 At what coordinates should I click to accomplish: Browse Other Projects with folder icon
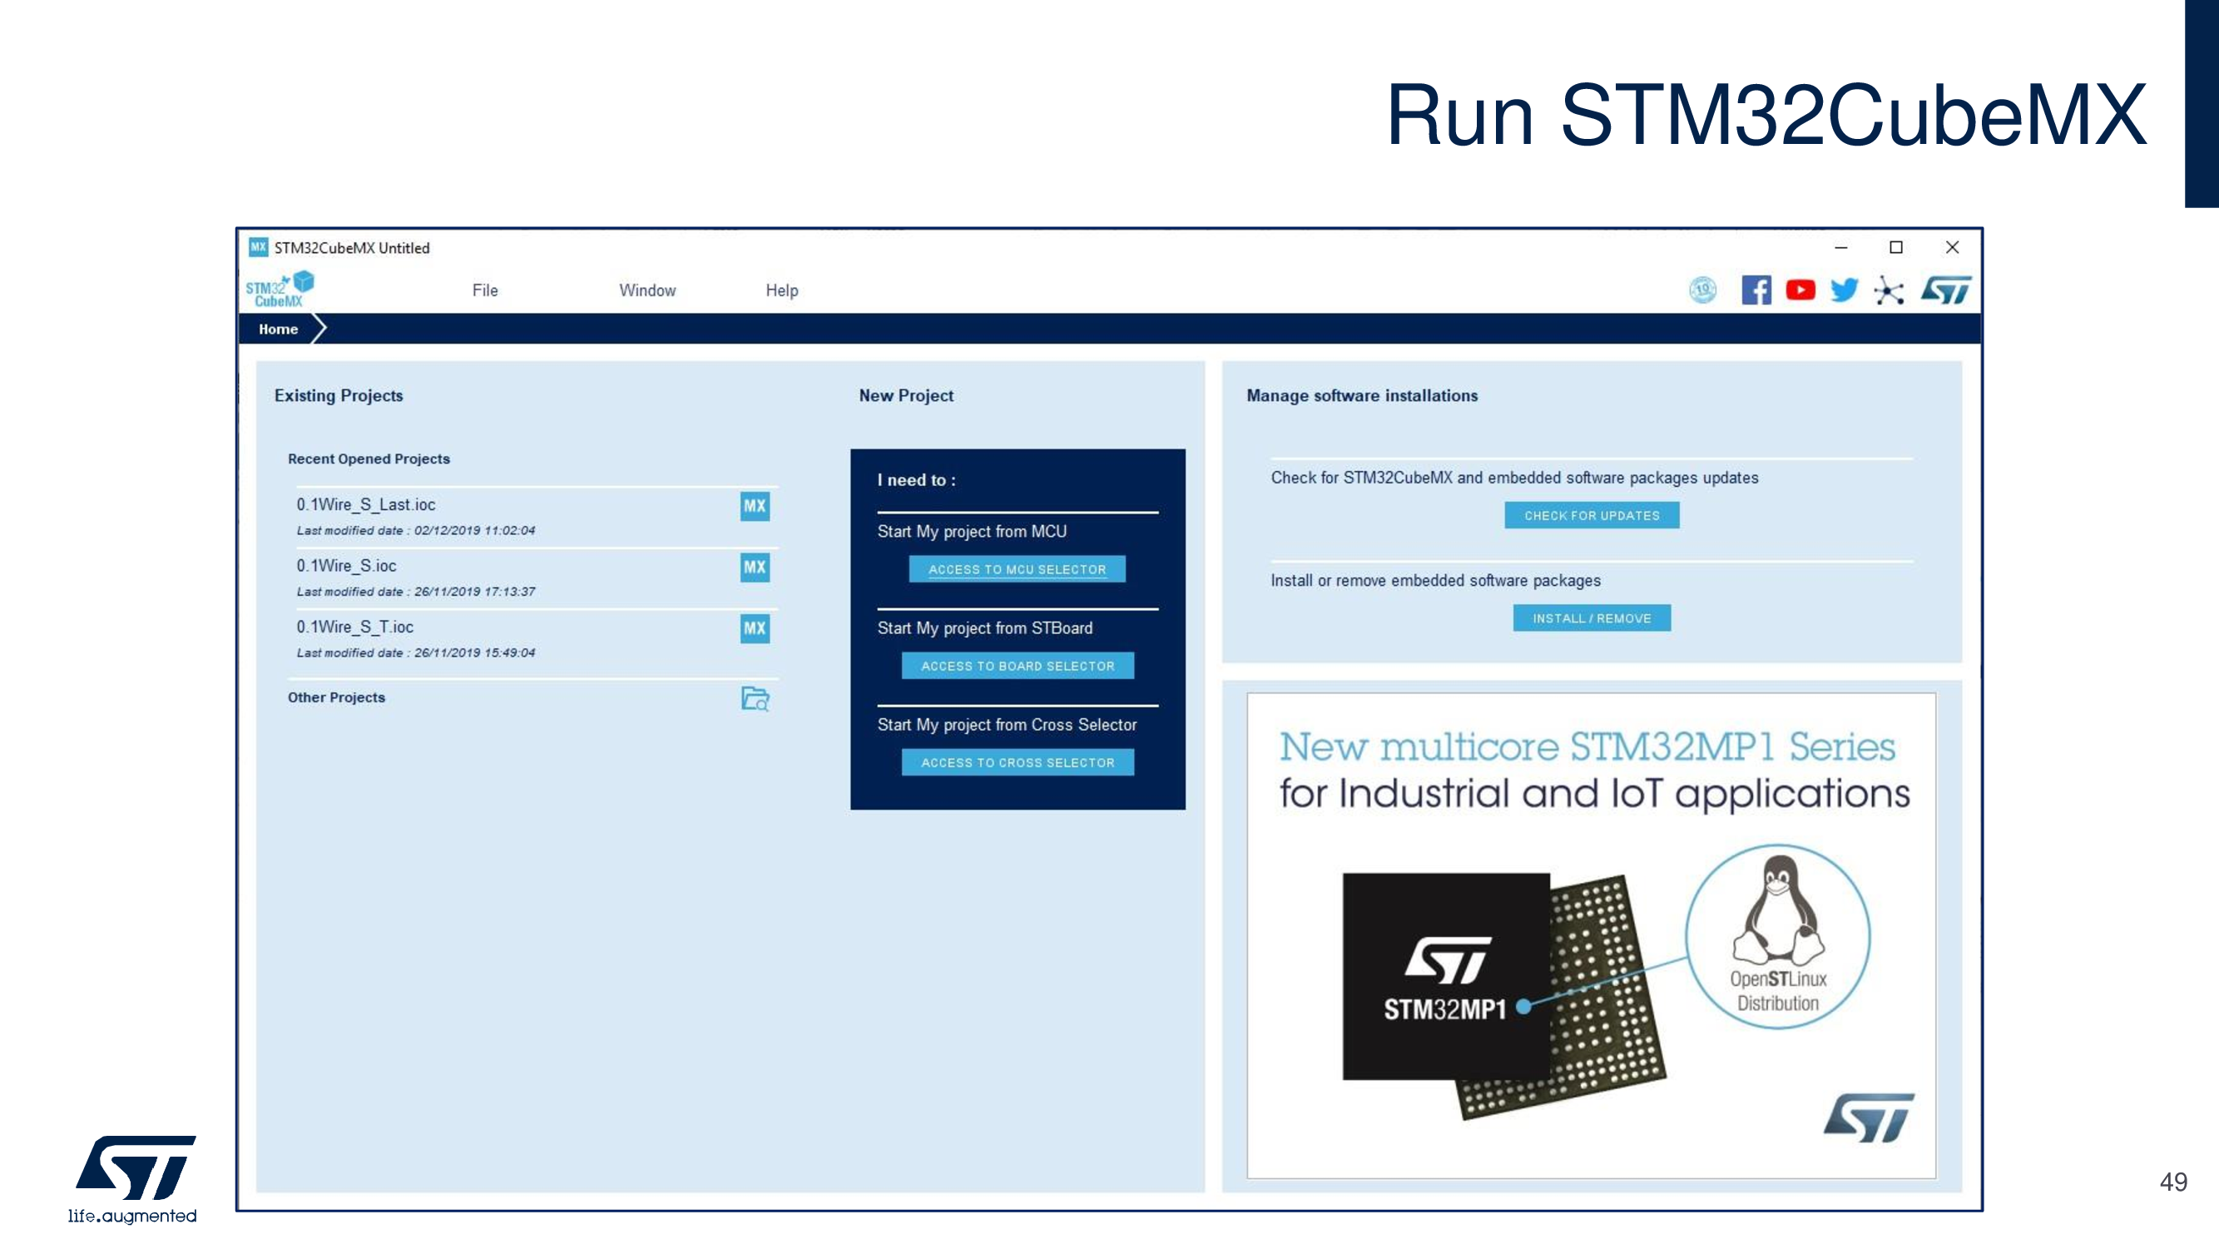(x=755, y=699)
